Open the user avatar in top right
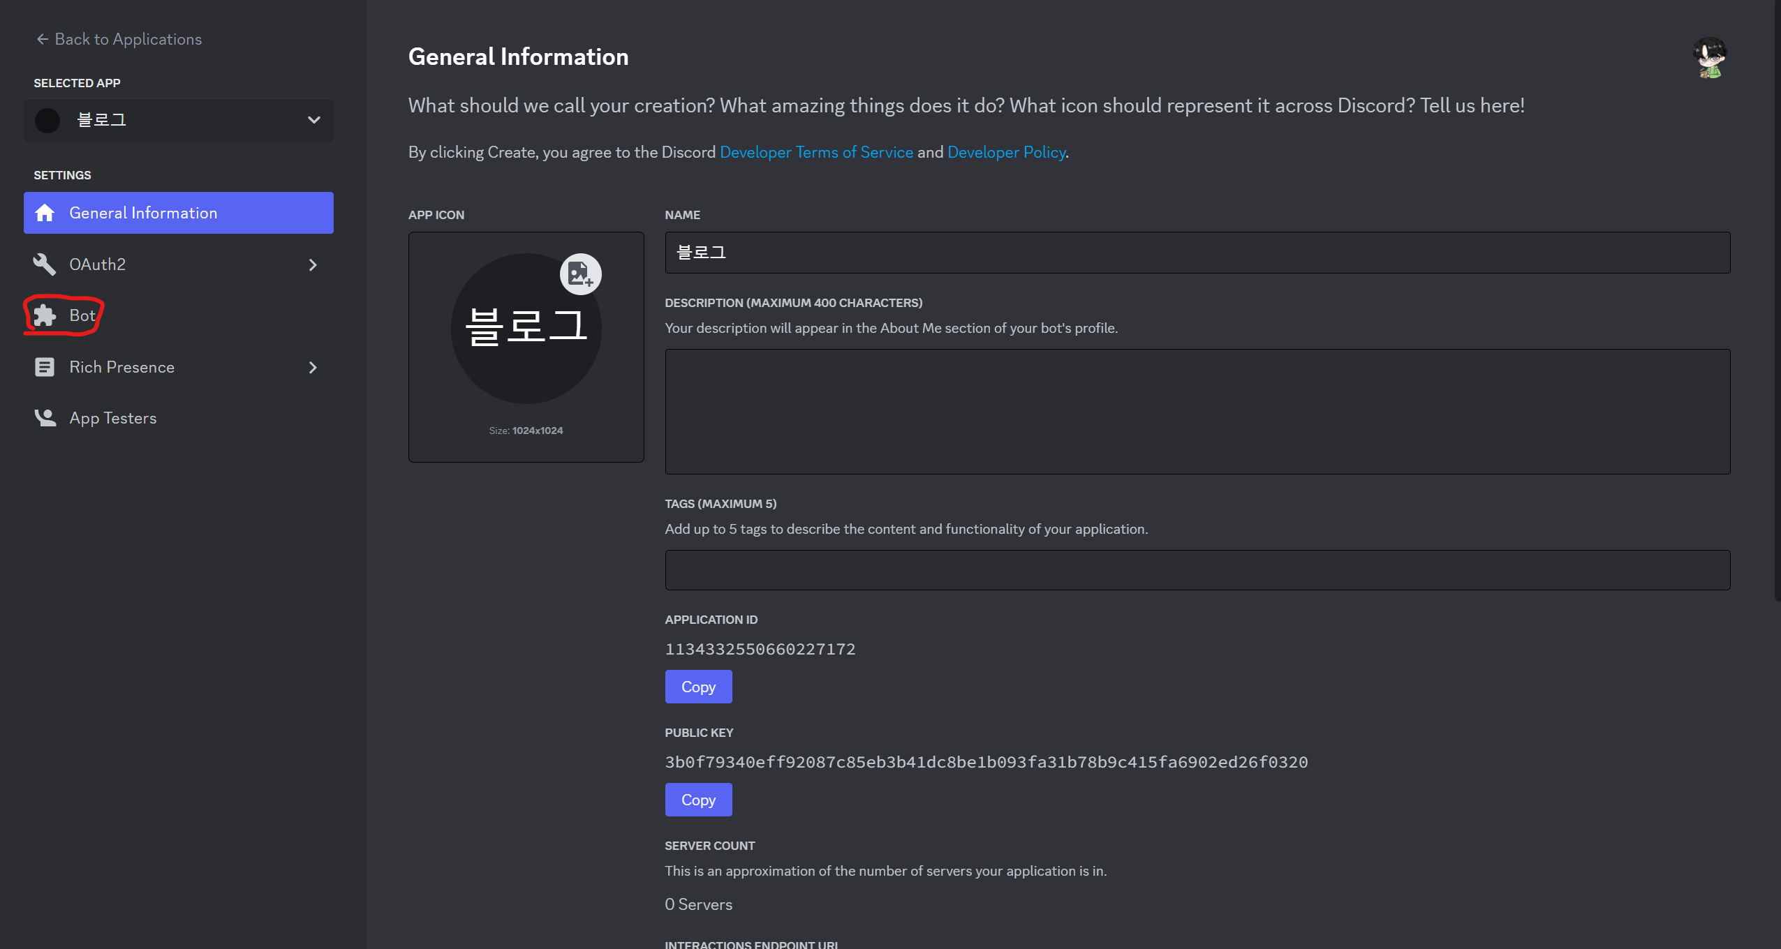Viewport: 1781px width, 949px height. (1708, 59)
